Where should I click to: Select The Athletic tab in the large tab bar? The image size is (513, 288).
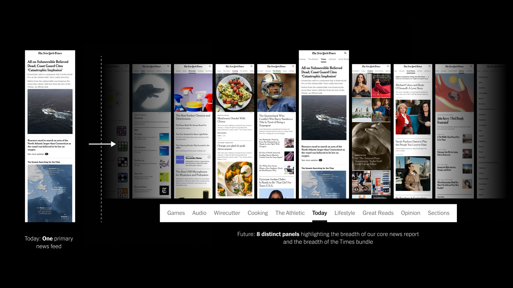coord(290,213)
